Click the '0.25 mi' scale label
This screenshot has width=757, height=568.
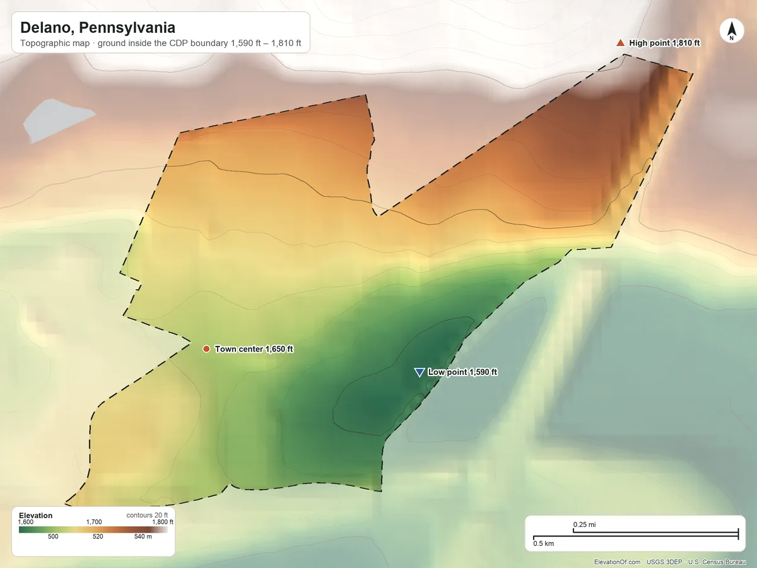click(585, 524)
